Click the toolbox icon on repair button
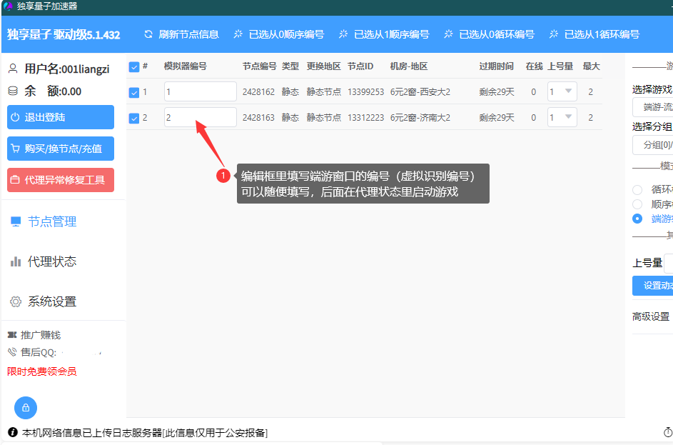The width and height of the screenshot is (673, 445). point(15,180)
